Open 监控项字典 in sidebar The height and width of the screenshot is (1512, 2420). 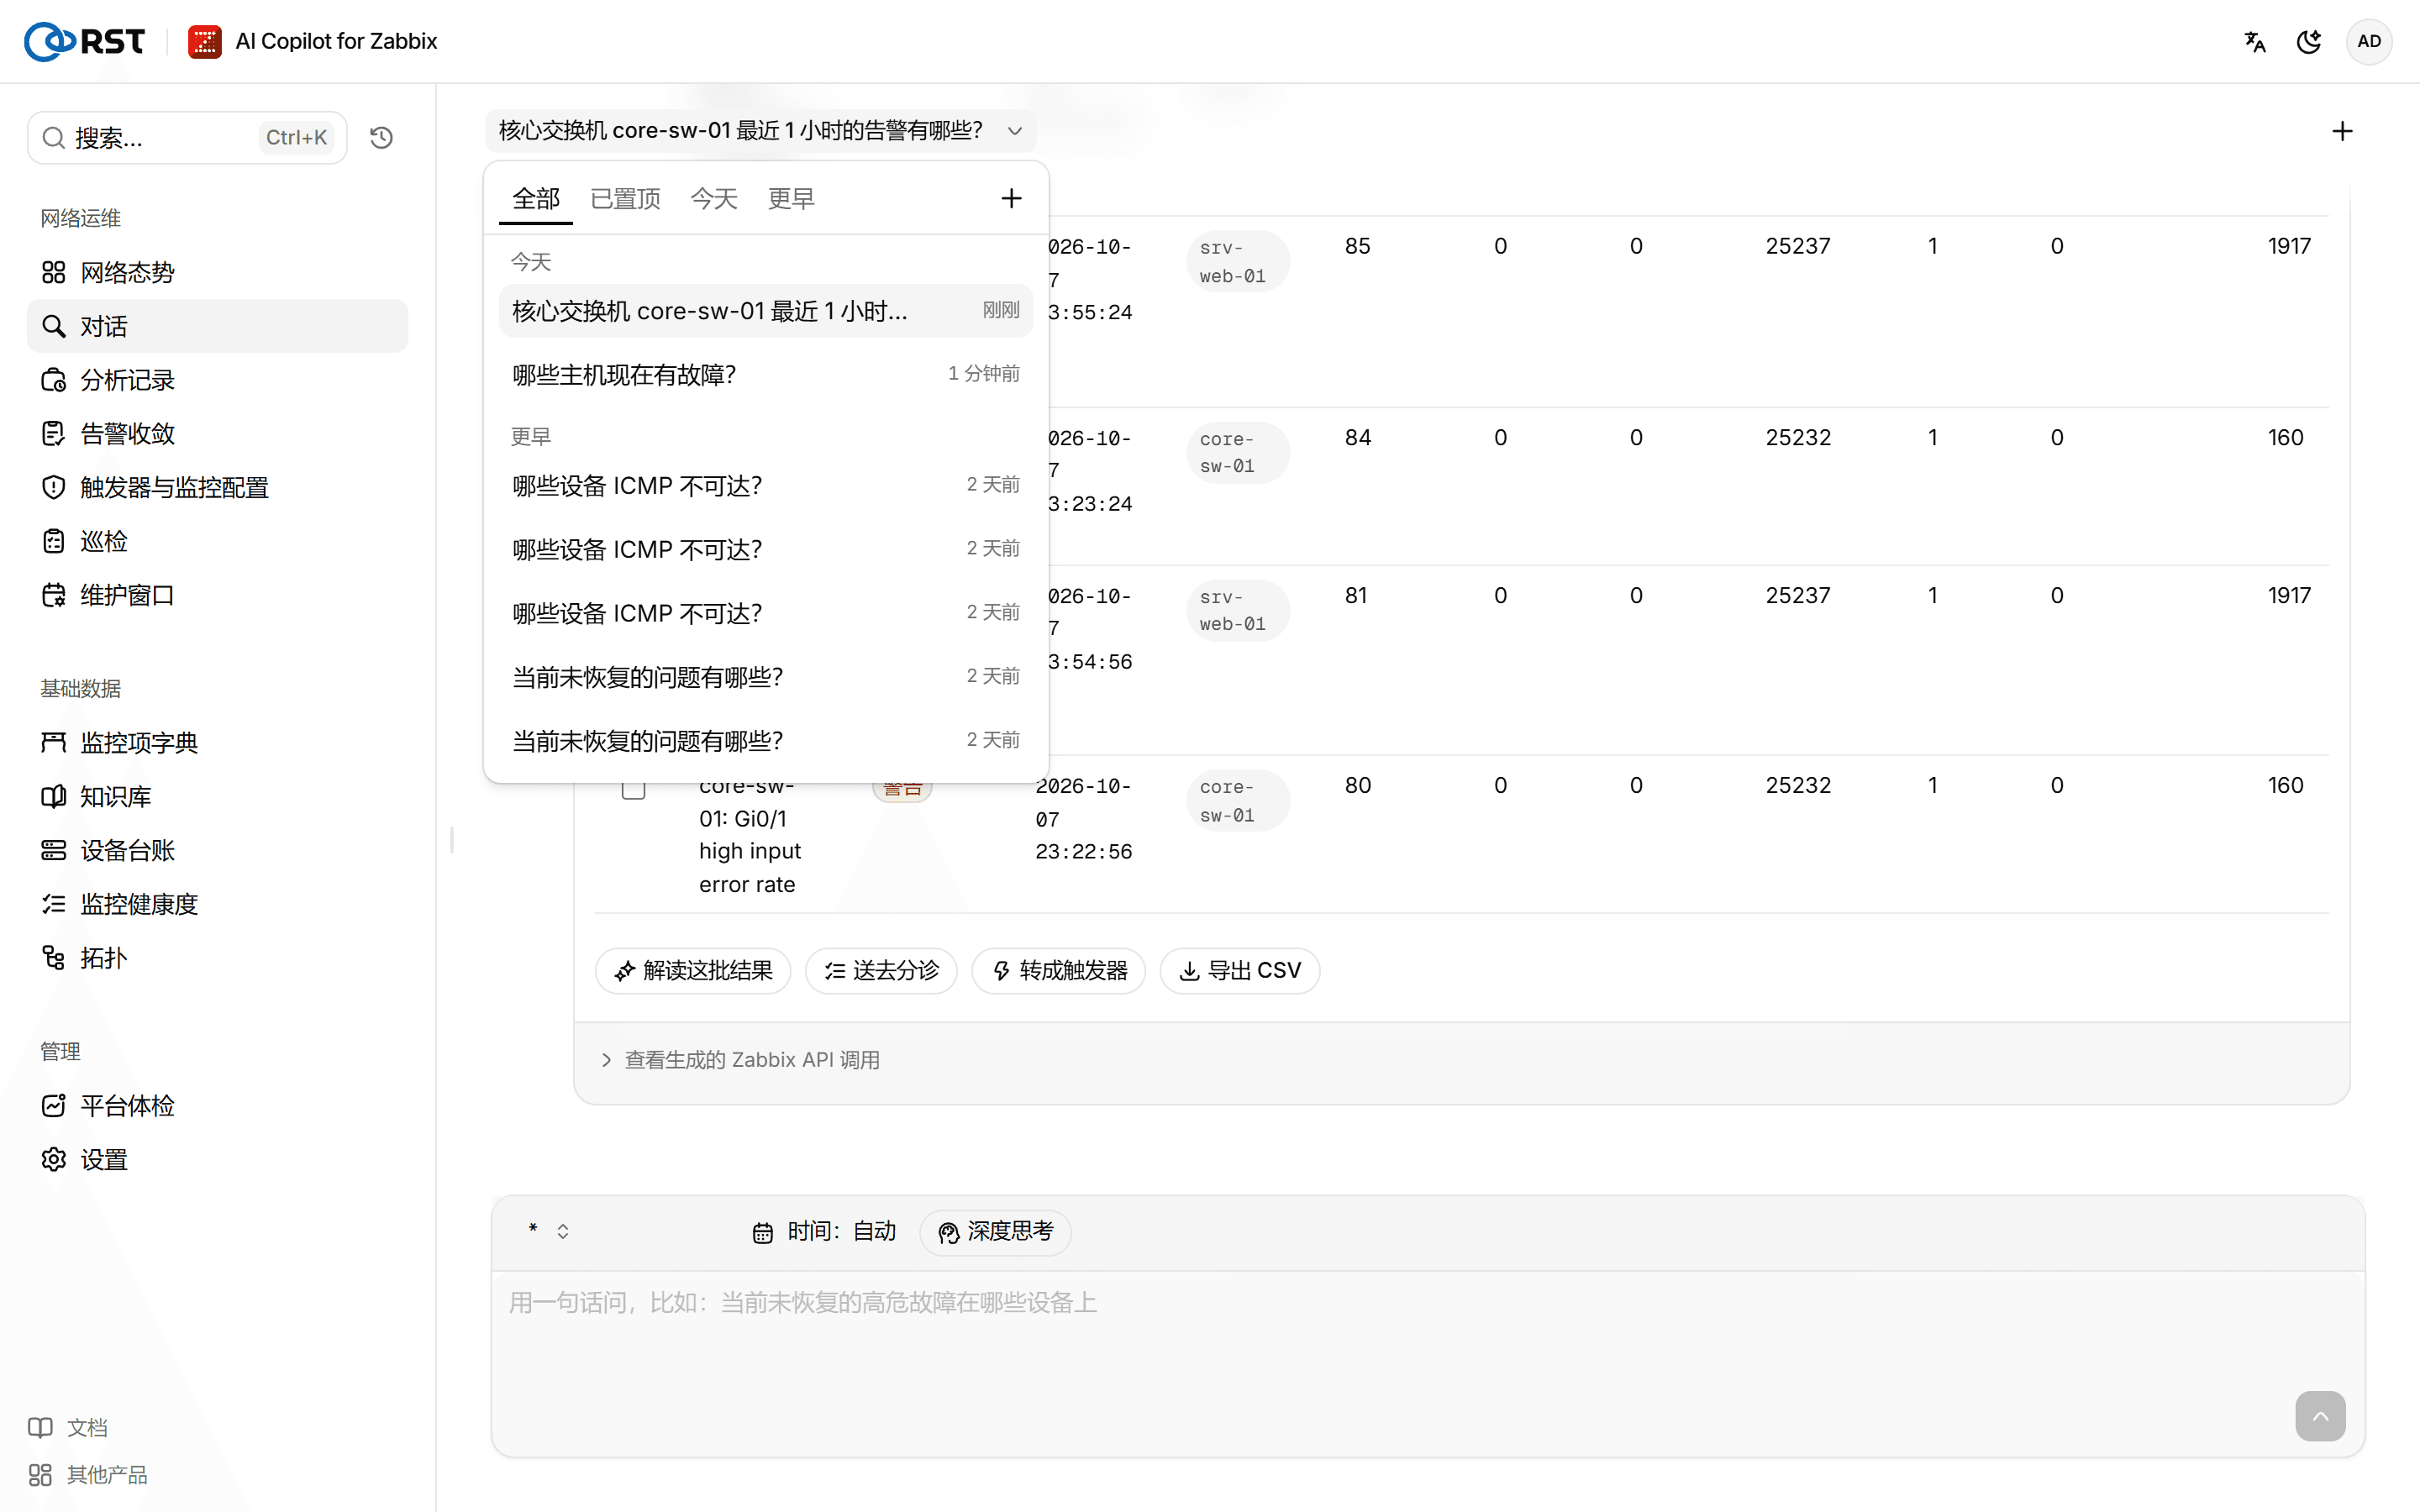(217, 742)
